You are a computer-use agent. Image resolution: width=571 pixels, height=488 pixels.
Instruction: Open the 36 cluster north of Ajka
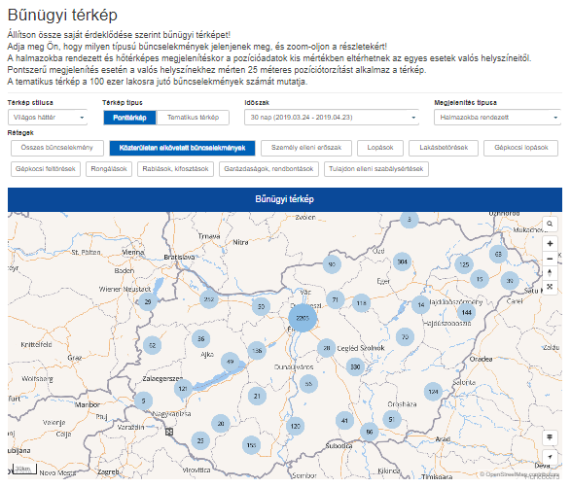[x=201, y=339]
